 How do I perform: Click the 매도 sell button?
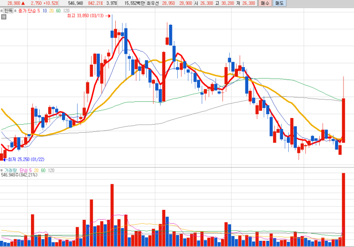pos(279,3)
